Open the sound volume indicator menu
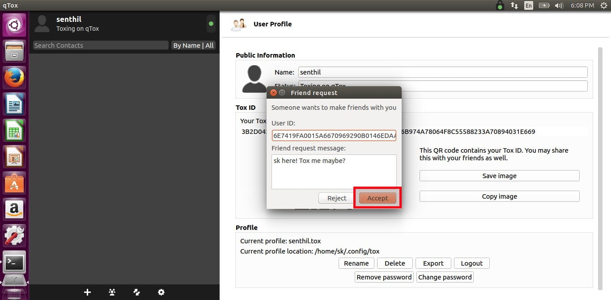Viewport: 611px width, 300px height. point(559,6)
